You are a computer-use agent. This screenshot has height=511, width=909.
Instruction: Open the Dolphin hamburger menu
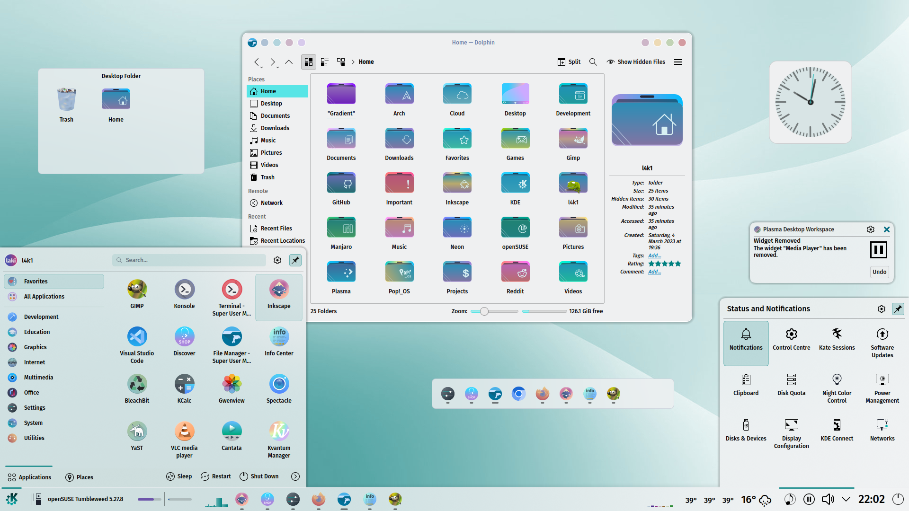pyautogui.click(x=678, y=62)
